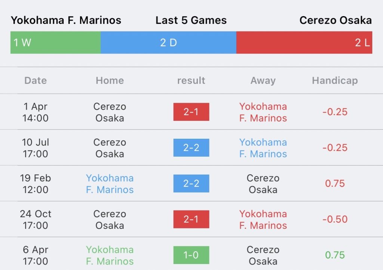Click the Cerezo Osaka team heading
Screen dimensions: 383x270
(335, 20)
